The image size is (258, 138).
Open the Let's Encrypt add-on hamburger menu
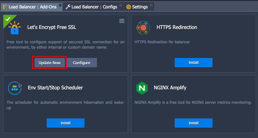click(x=122, y=21)
